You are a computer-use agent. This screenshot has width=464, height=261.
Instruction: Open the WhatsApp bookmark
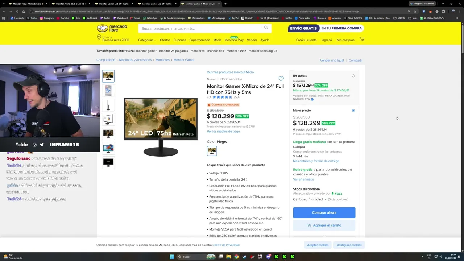150,18
